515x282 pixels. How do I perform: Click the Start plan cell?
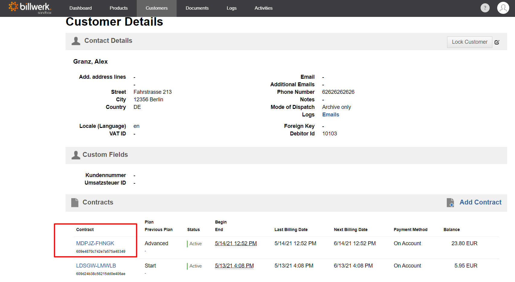[x=150, y=266]
